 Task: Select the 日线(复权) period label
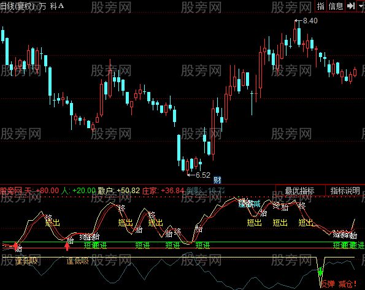coord(17,6)
